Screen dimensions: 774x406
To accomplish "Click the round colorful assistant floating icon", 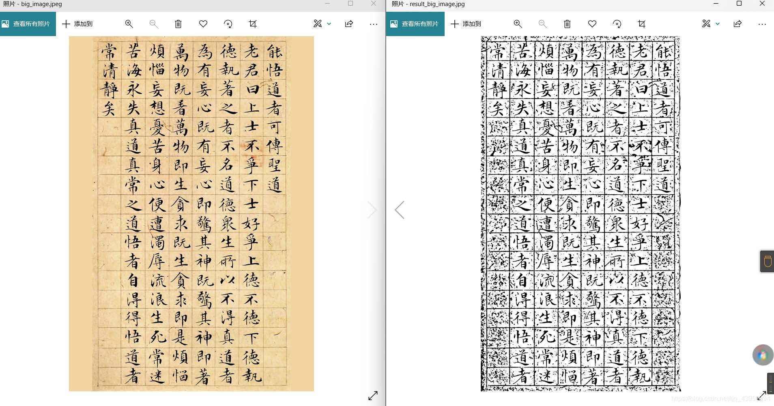I will [x=763, y=355].
